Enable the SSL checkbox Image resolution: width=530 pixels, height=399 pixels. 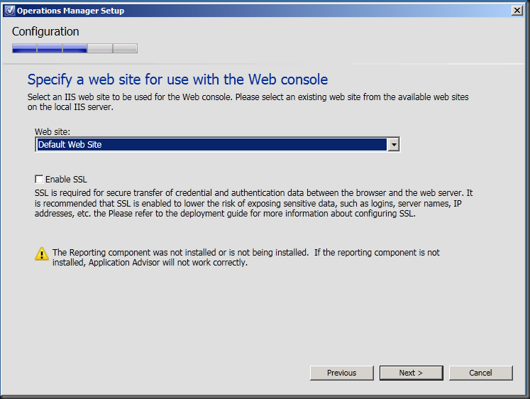click(39, 180)
